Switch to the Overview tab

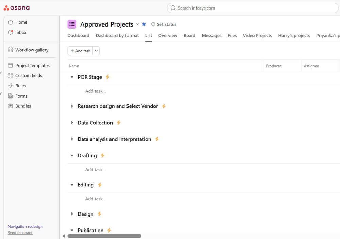click(x=168, y=36)
